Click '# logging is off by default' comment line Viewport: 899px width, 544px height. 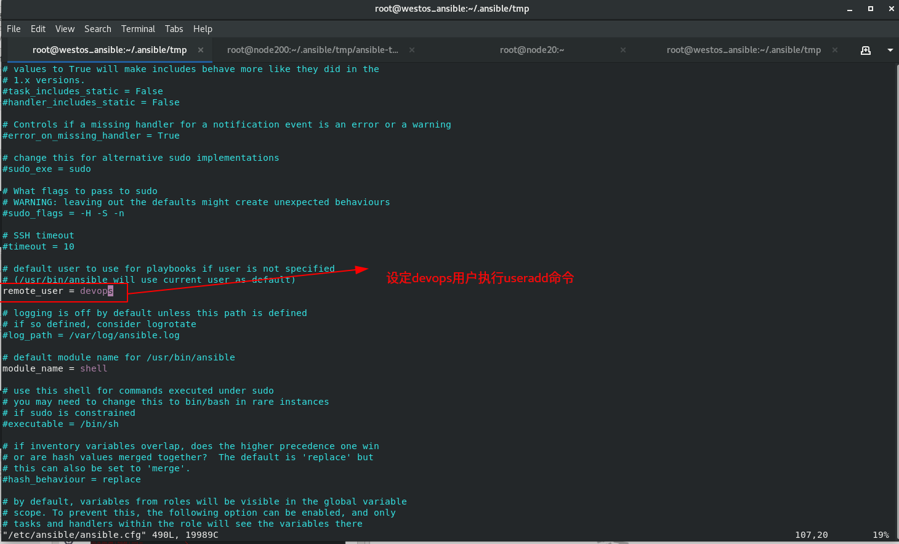point(155,313)
